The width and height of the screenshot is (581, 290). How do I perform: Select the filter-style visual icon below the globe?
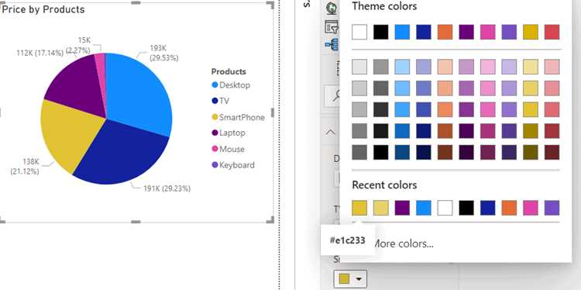332,27
